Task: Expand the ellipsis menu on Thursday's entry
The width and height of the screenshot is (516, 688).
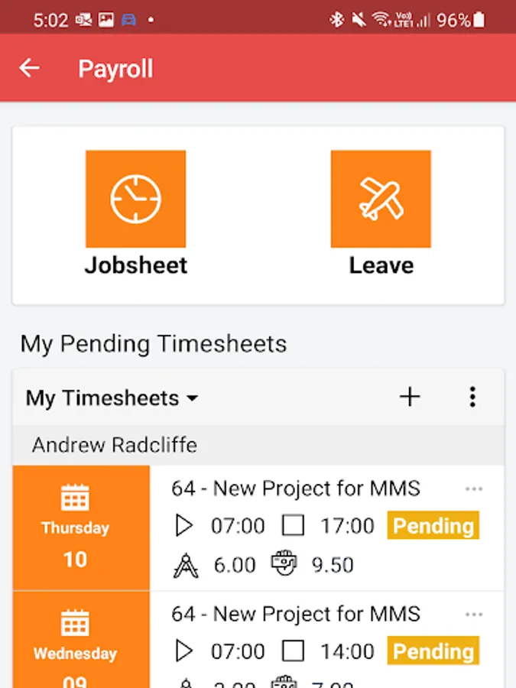Action: coord(474,488)
